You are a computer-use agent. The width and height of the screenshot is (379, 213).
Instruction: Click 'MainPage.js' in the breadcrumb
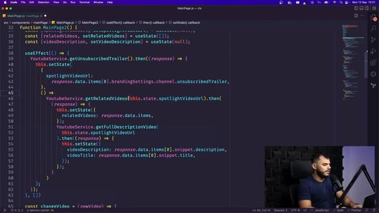[x=65, y=22]
